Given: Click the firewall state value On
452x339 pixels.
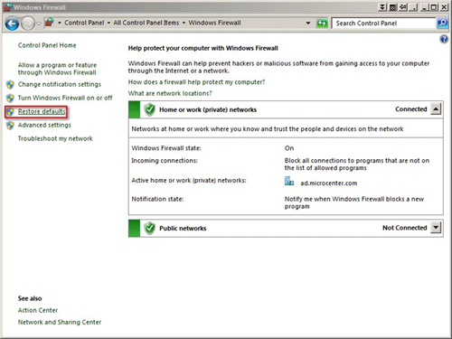Looking at the screenshot, I should click(289, 148).
